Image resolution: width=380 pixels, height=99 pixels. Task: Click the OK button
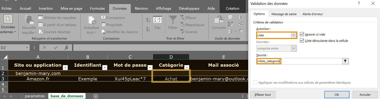337,94
